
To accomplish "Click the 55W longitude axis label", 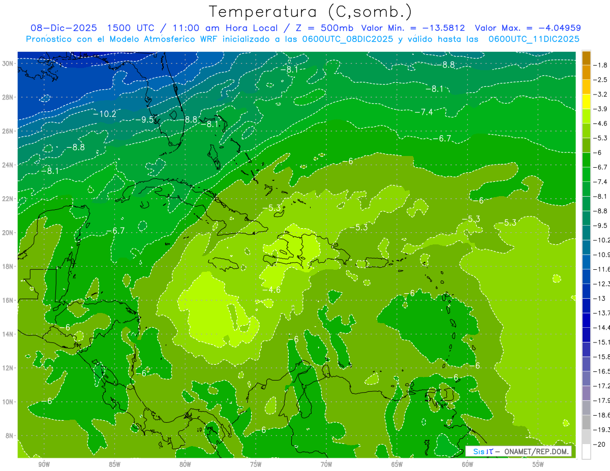I will 538,464.
